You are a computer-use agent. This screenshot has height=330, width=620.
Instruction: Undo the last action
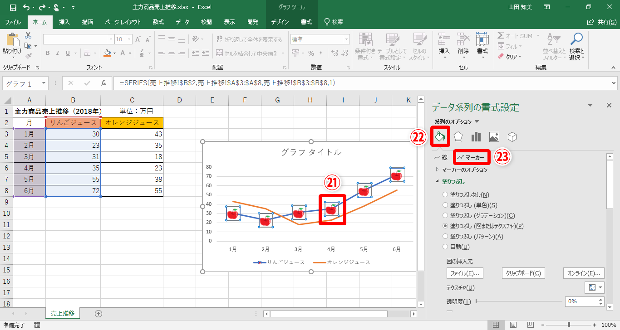[x=26, y=8]
